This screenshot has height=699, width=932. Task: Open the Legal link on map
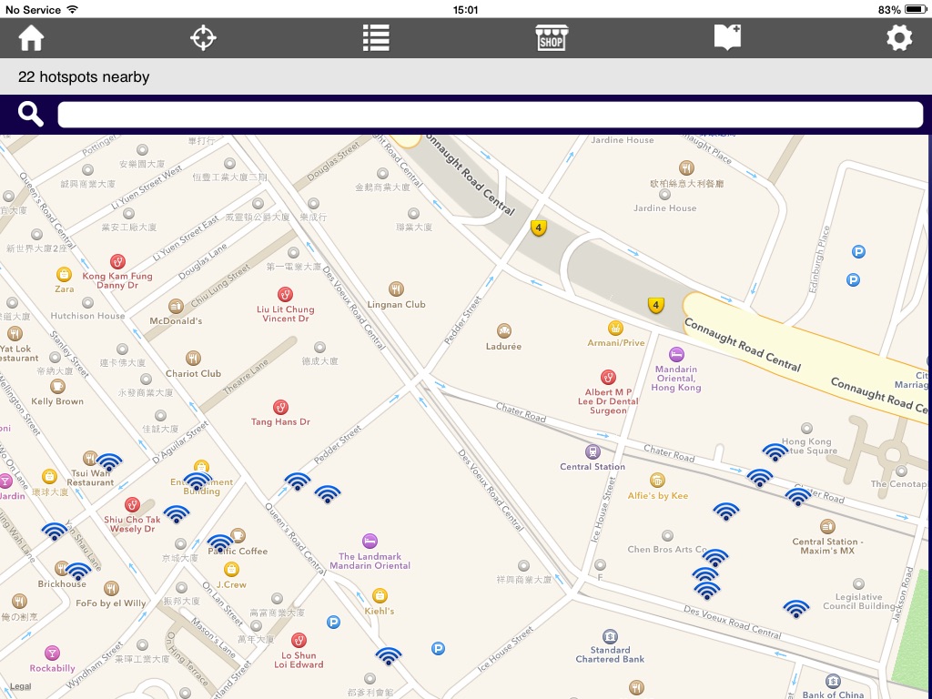pos(20,686)
